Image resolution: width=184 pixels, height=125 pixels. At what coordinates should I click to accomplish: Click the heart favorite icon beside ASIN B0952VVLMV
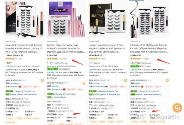(x=109, y=80)
